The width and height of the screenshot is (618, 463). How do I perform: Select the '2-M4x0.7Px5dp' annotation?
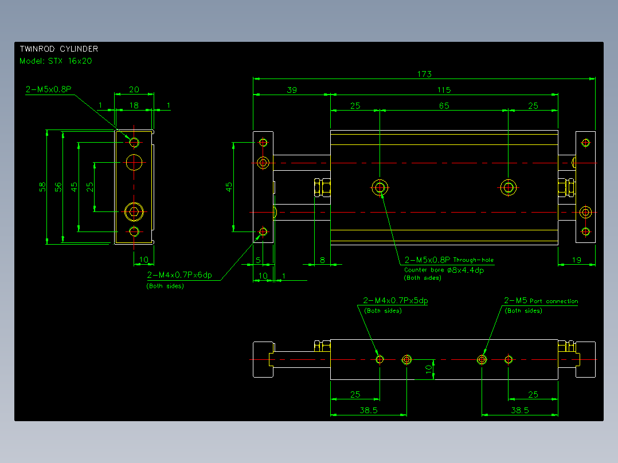coord(396,300)
